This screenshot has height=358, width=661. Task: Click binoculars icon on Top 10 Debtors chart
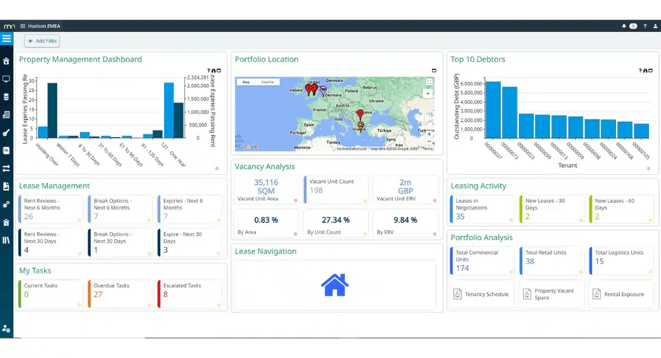(x=646, y=70)
